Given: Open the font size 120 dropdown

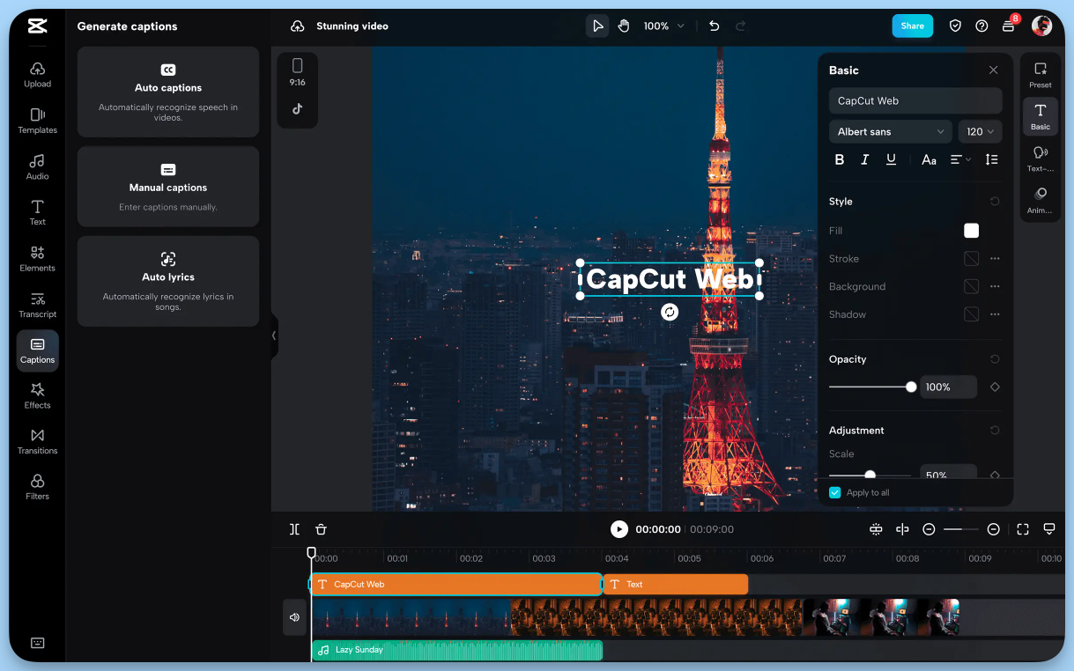Looking at the screenshot, I should click(x=980, y=131).
